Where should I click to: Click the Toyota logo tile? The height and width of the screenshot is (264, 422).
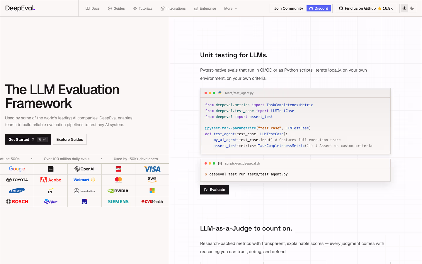17,180
